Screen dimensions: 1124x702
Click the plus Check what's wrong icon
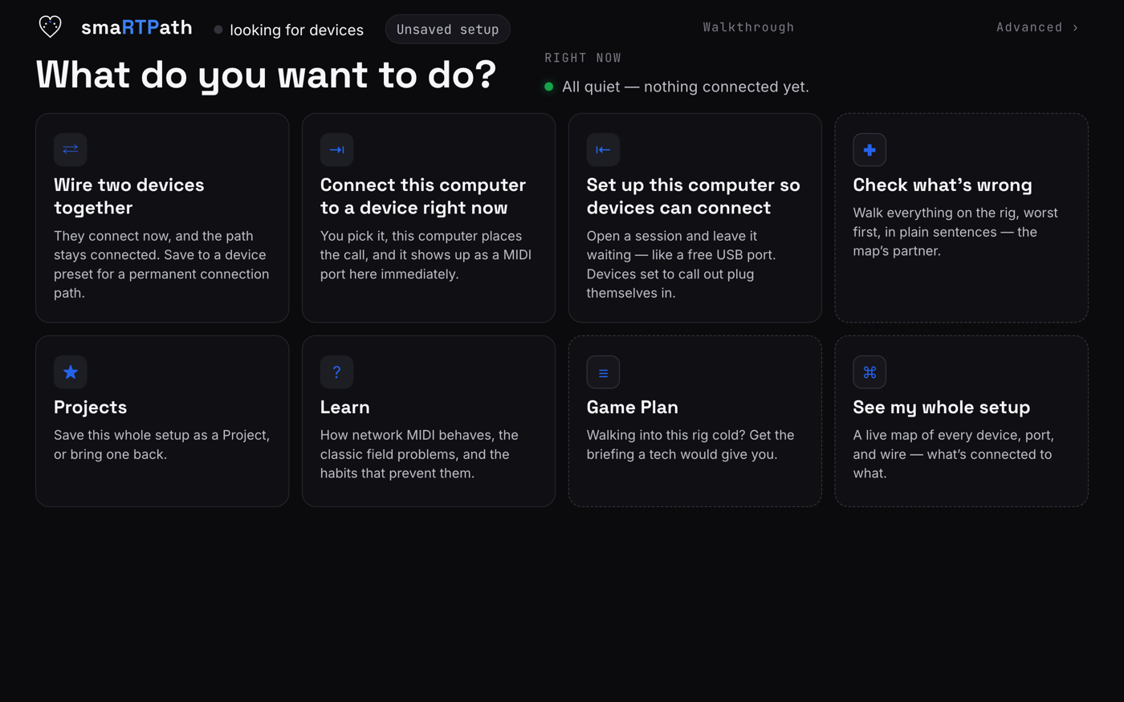pos(869,149)
